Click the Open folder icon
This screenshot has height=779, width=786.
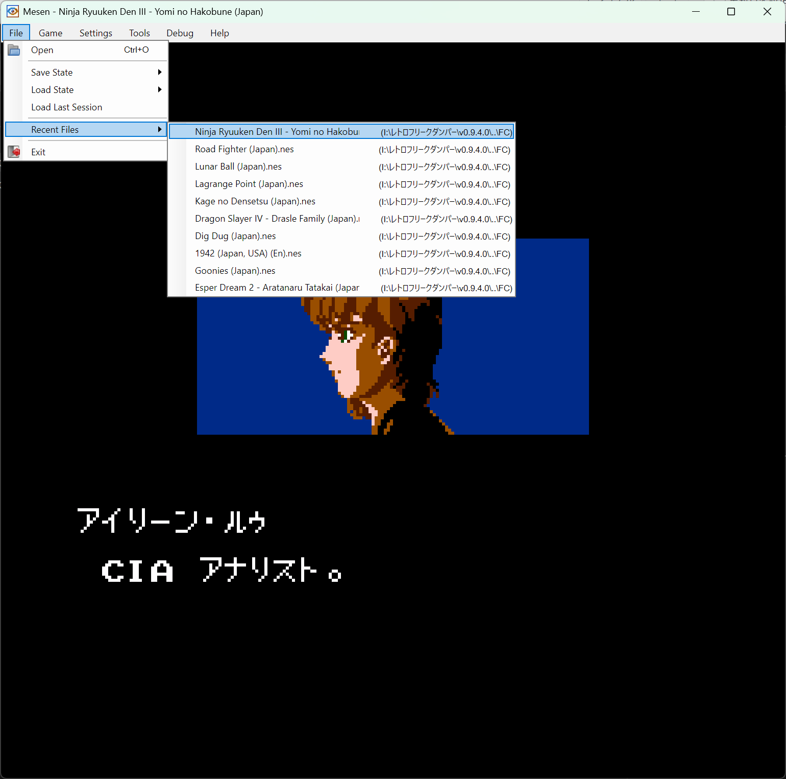pyautogui.click(x=14, y=50)
